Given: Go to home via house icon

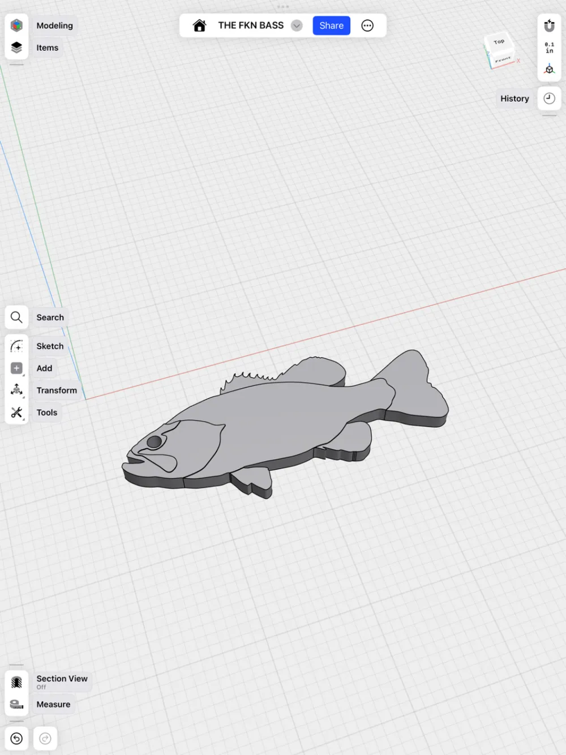Looking at the screenshot, I should (x=199, y=25).
